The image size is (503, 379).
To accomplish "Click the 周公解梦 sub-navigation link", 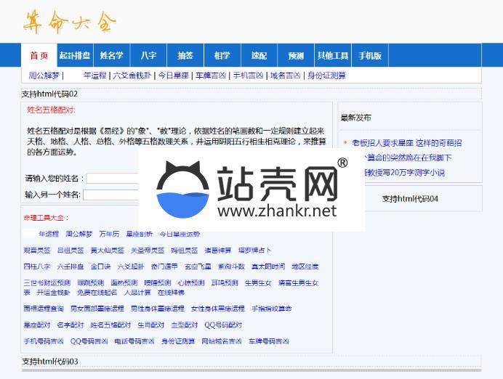I will pyautogui.click(x=44, y=75).
